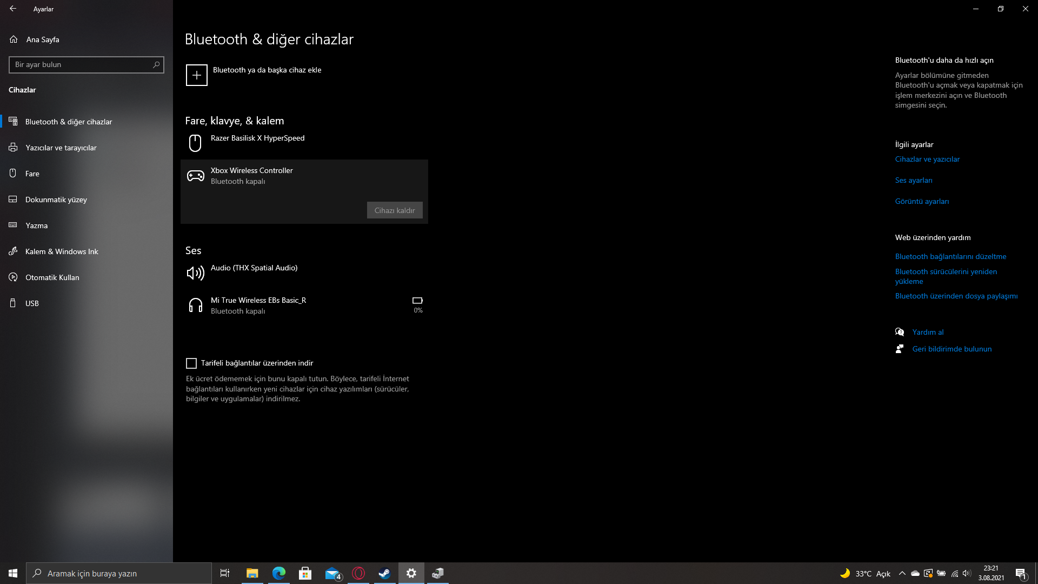Open Bluetooth & diğer cihazlar section
The width and height of the screenshot is (1038, 584).
tap(86, 122)
